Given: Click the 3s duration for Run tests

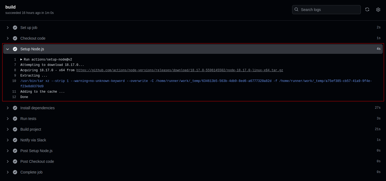Looking at the screenshot, I should point(378,118).
